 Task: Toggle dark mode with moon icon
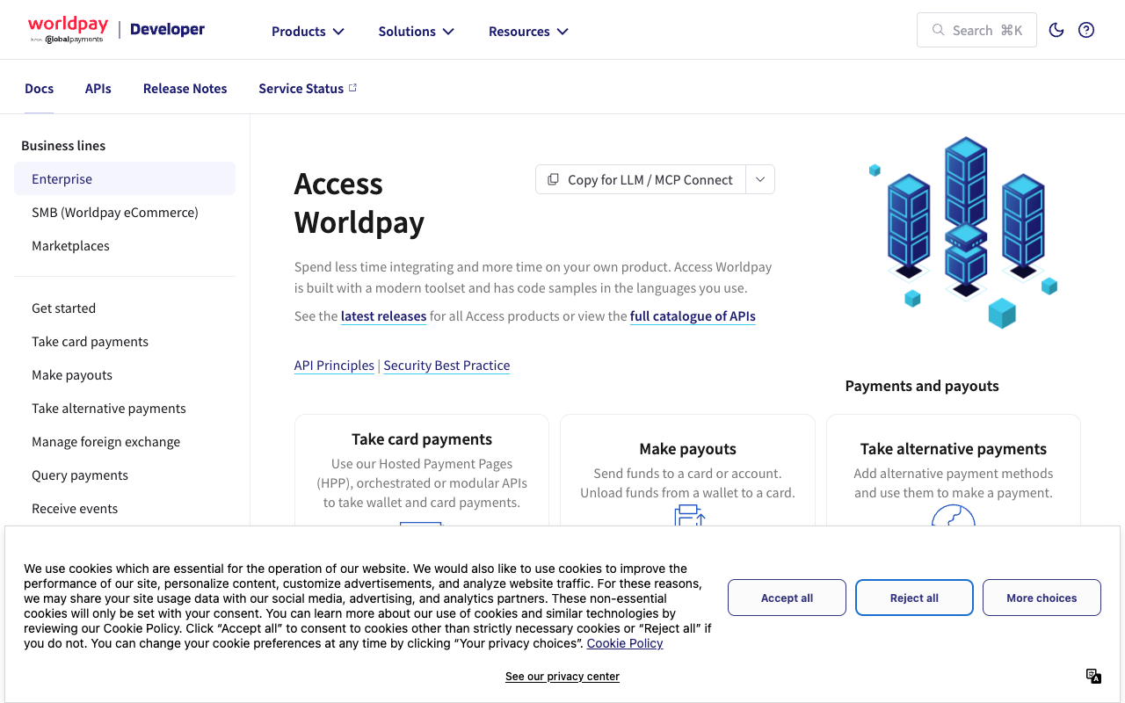[x=1056, y=30]
